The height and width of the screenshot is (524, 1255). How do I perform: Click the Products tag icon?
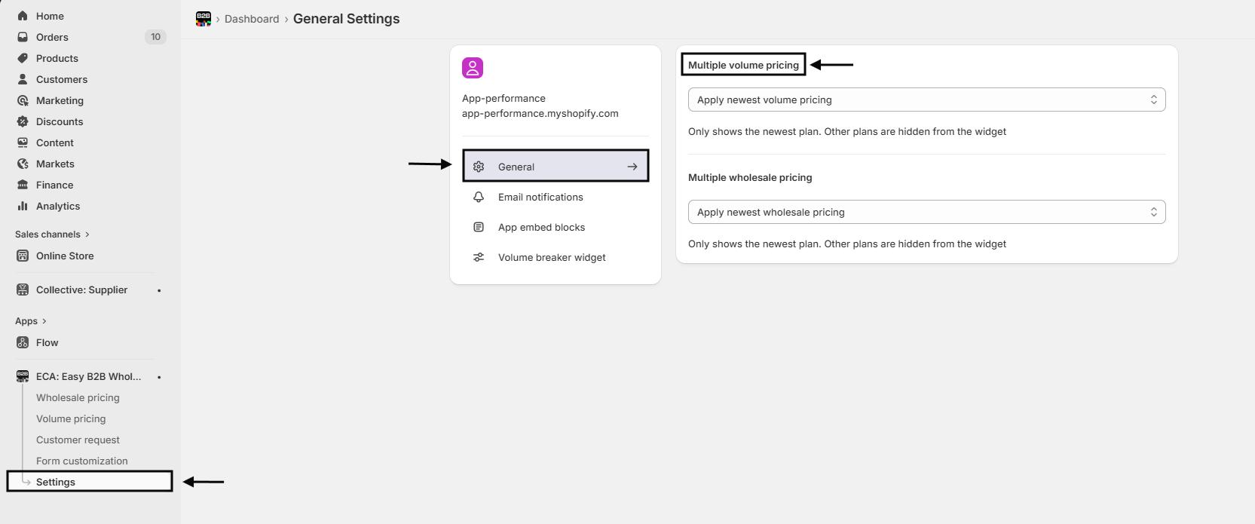pos(23,58)
